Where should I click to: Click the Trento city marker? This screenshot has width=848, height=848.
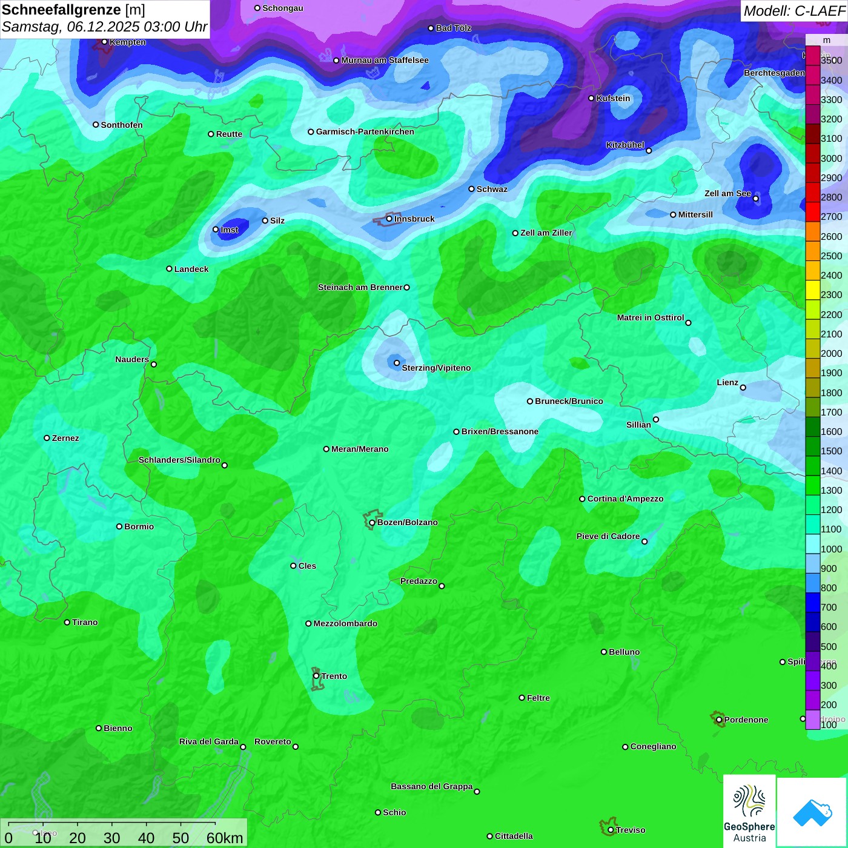coord(316,676)
